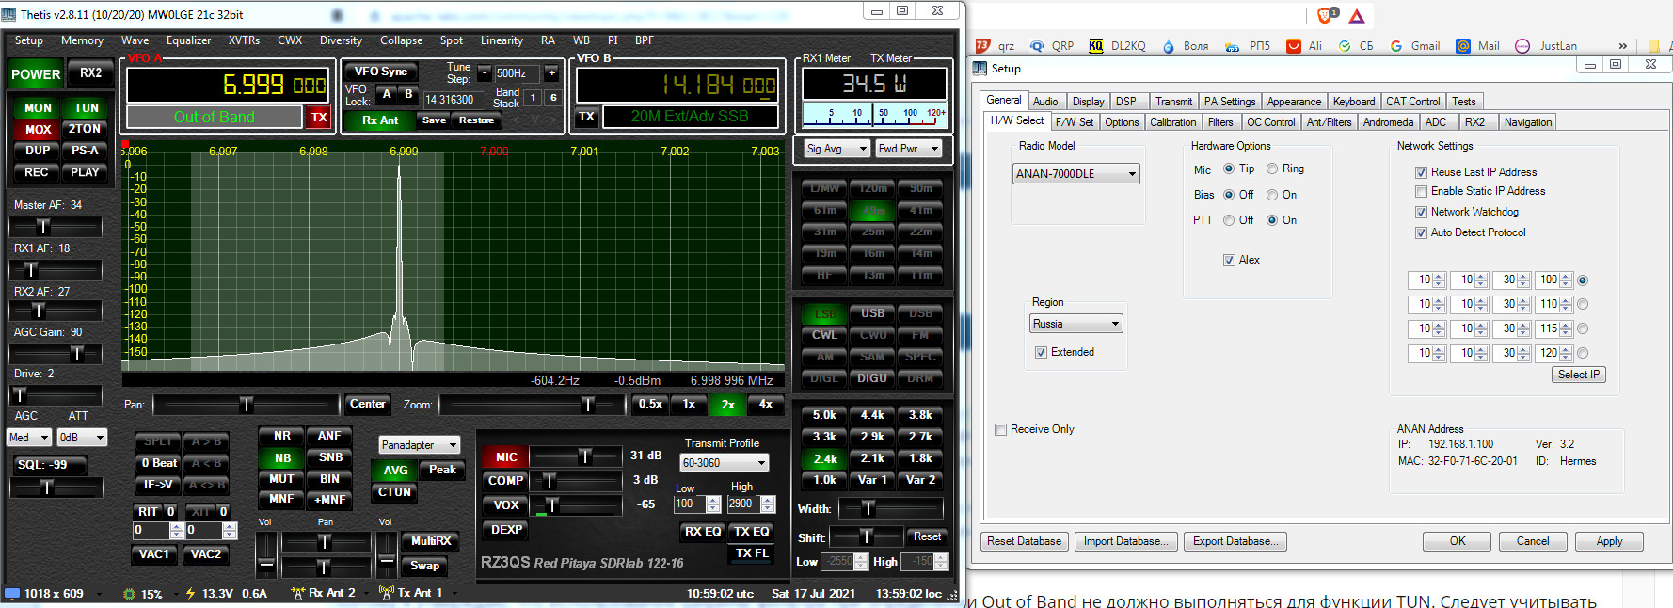This screenshot has height=608, width=1673.
Task: Click the monitor icon beside 1018 x 609
Action: (x=12, y=594)
